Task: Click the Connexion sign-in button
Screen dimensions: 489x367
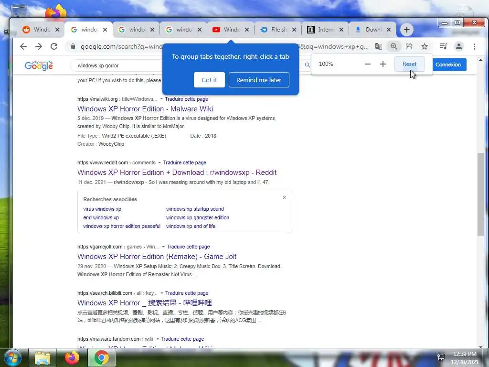Action: pyautogui.click(x=448, y=65)
